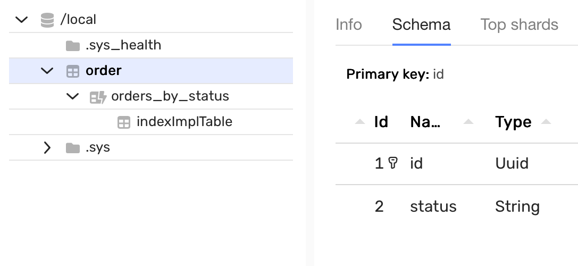Click the orders_by_status index icon
This screenshot has height=266, width=578.
tap(98, 97)
